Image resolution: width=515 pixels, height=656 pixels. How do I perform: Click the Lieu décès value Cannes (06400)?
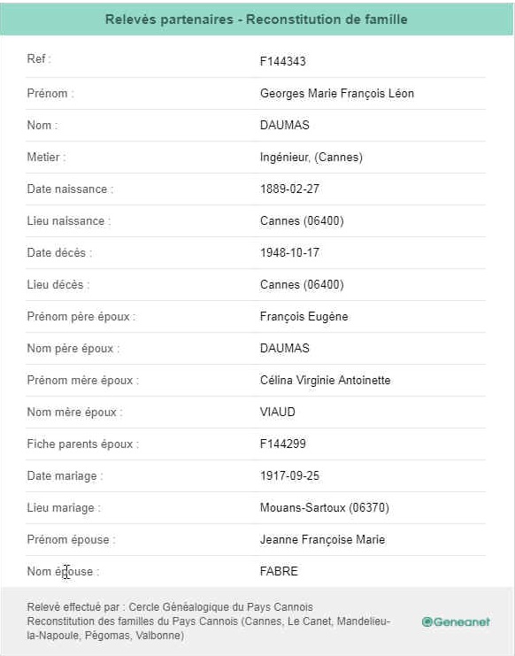click(x=302, y=284)
